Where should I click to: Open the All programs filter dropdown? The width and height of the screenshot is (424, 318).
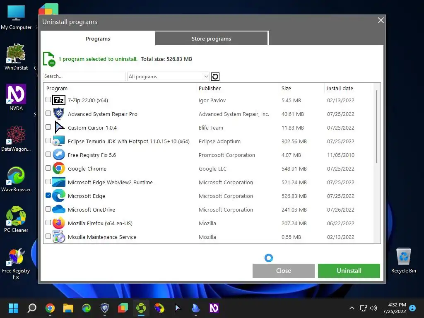(x=168, y=77)
